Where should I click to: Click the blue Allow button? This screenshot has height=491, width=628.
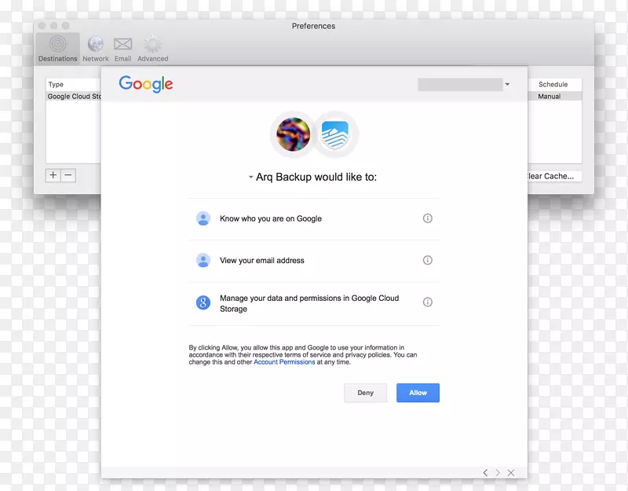[418, 393]
